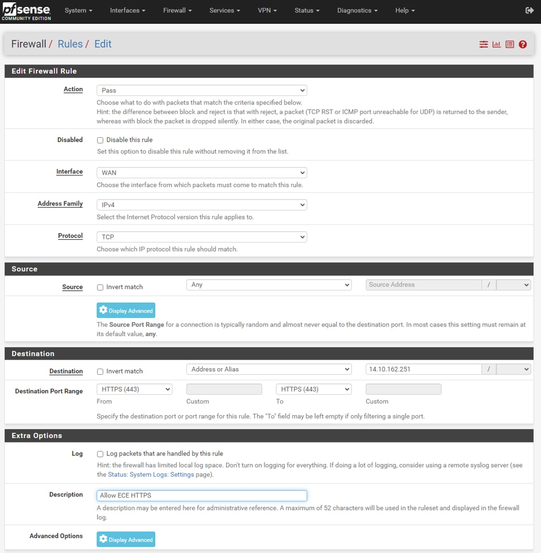The width and height of the screenshot is (541, 553).
Task: Click the underlined Interface label
Action: pyautogui.click(x=69, y=172)
